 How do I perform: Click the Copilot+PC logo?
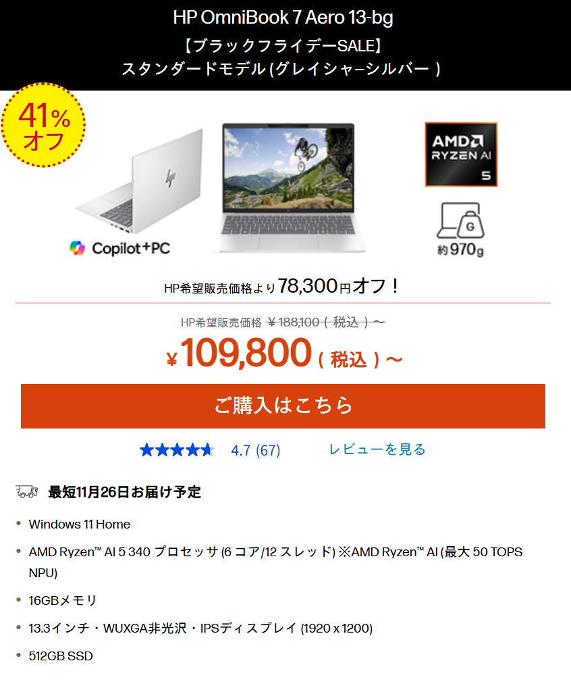coord(120,248)
